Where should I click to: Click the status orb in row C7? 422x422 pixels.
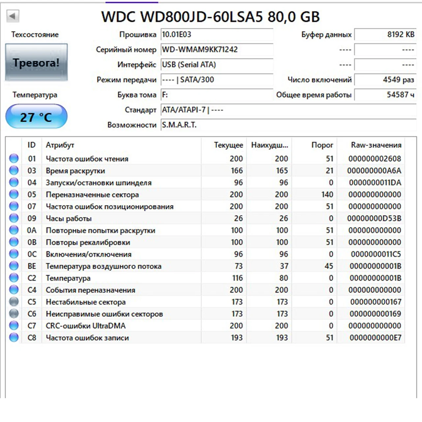(x=14, y=326)
